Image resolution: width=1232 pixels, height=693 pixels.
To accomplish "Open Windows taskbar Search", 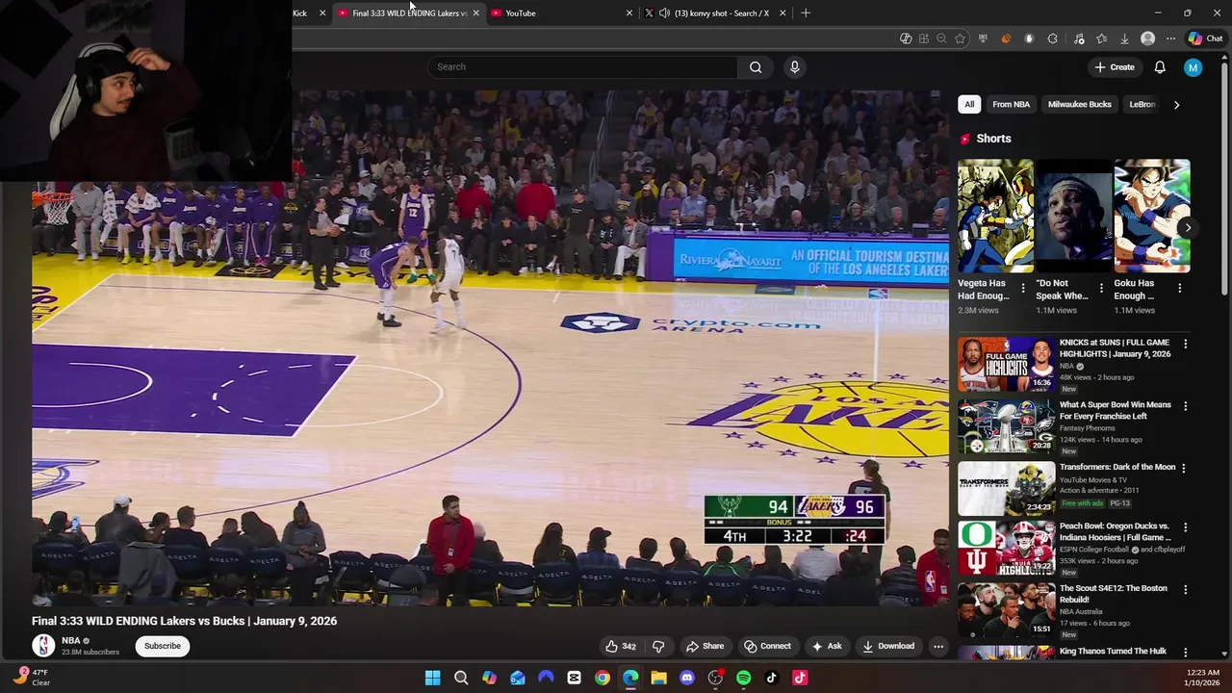I will click(x=461, y=678).
